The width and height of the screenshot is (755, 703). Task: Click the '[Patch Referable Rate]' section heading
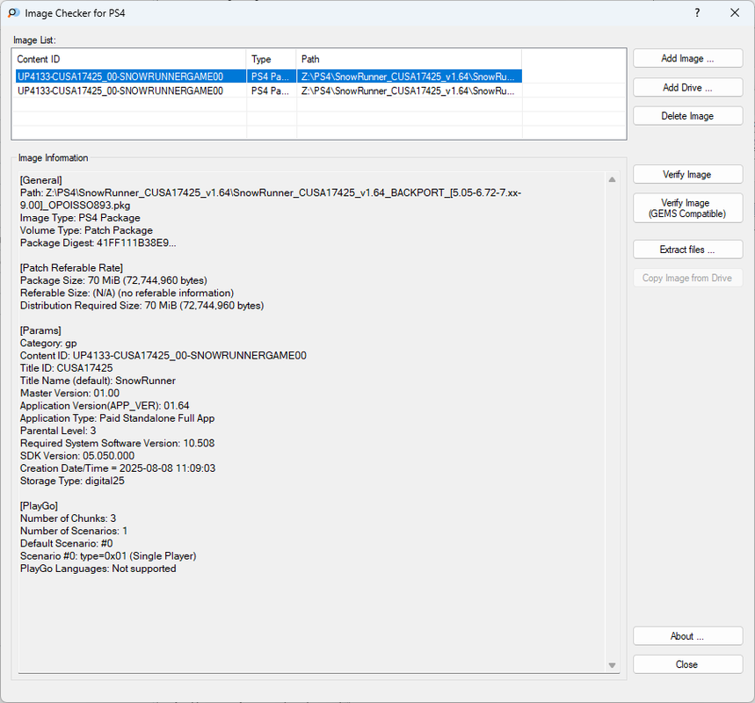click(71, 268)
